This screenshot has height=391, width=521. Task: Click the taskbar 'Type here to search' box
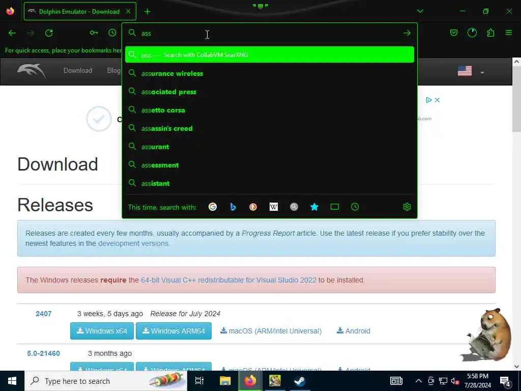point(106,381)
